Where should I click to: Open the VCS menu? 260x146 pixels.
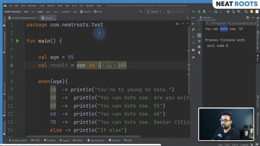81,6
